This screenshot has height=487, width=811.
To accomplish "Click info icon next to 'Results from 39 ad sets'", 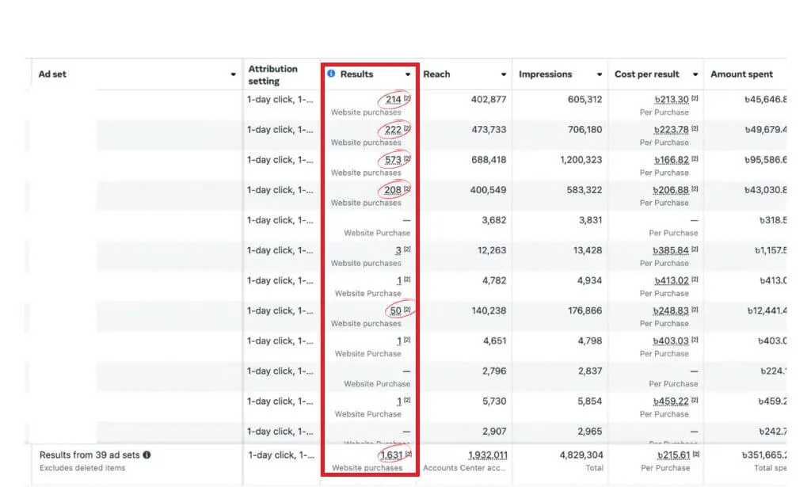I will pyautogui.click(x=147, y=455).
